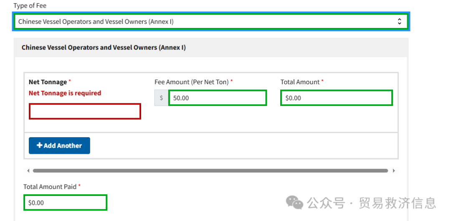
Task: Click the Net Tonnage input field
Action: pyautogui.click(x=85, y=111)
